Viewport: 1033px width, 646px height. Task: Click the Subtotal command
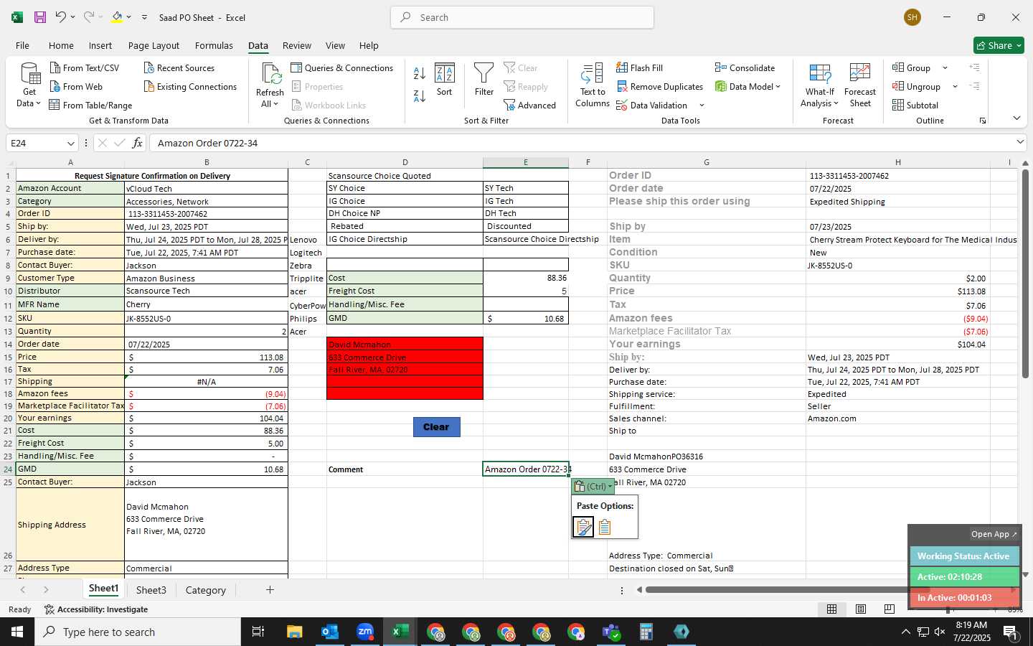click(915, 105)
